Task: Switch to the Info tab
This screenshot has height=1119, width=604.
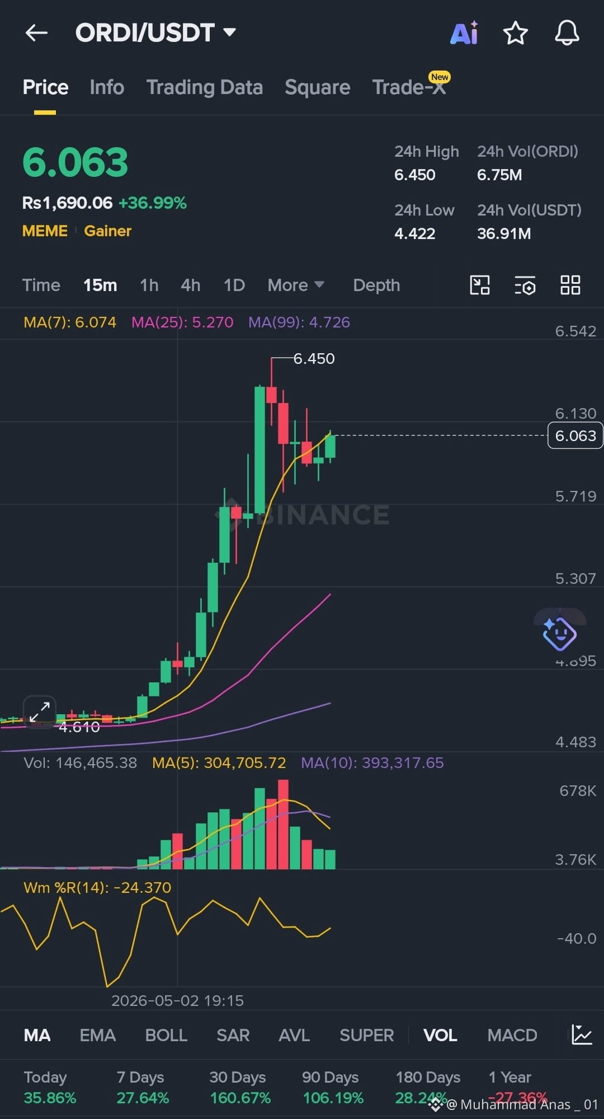Action: click(107, 87)
